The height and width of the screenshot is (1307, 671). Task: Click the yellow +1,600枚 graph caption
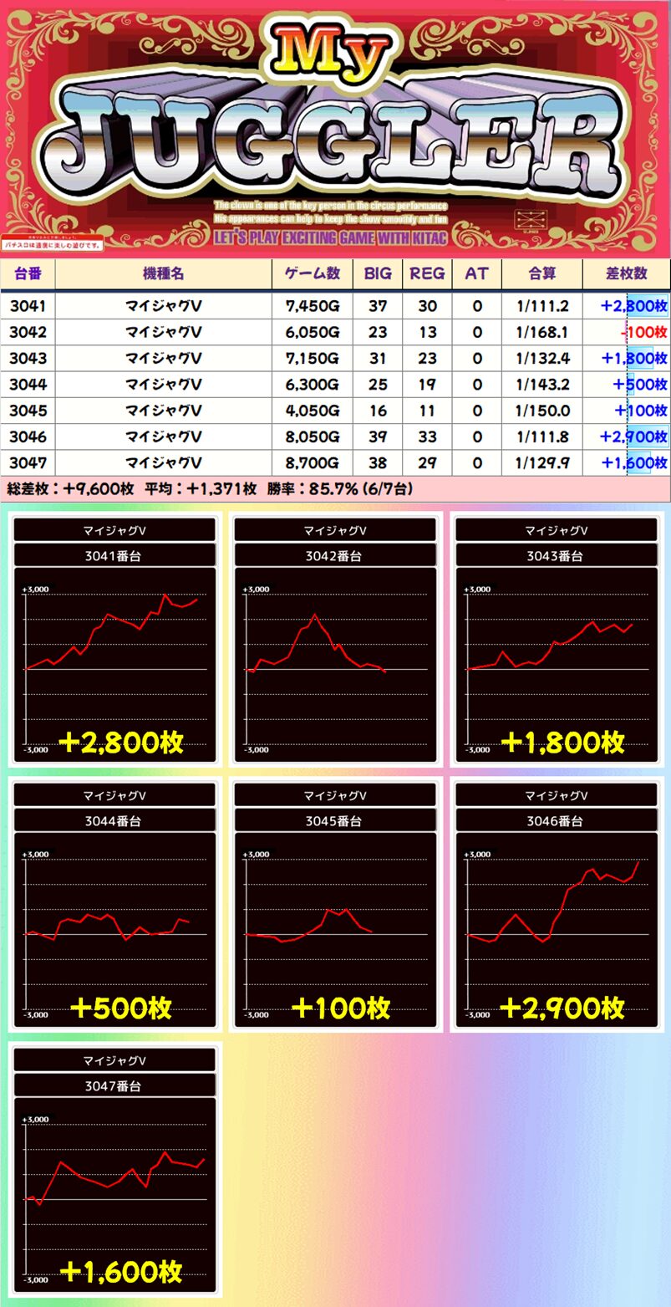[x=121, y=1272]
